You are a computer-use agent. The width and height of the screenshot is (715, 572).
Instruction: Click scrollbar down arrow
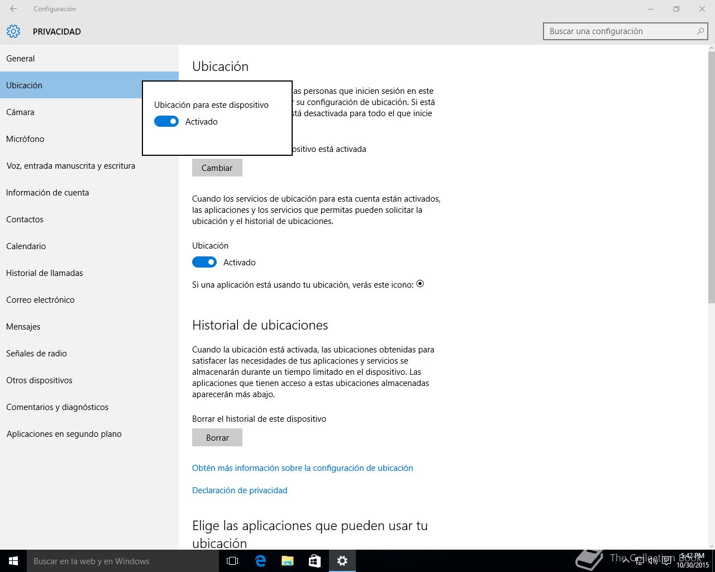coord(711,546)
